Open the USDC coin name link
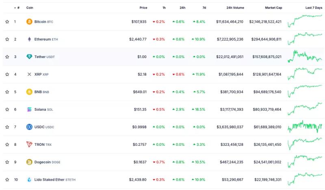 coord(44,127)
